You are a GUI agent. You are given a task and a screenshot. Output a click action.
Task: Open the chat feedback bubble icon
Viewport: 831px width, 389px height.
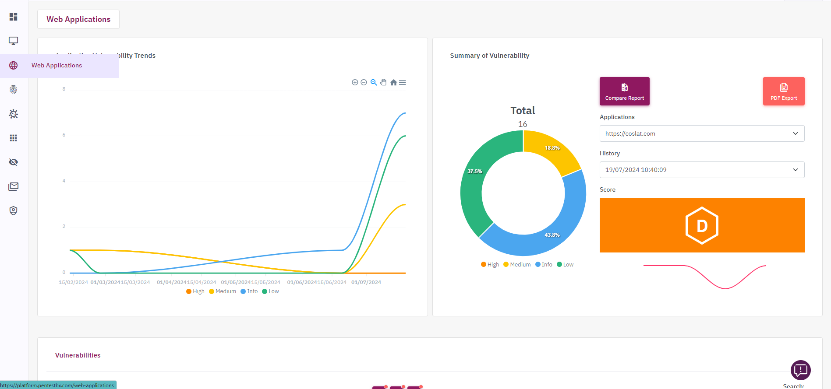coord(801,370)
